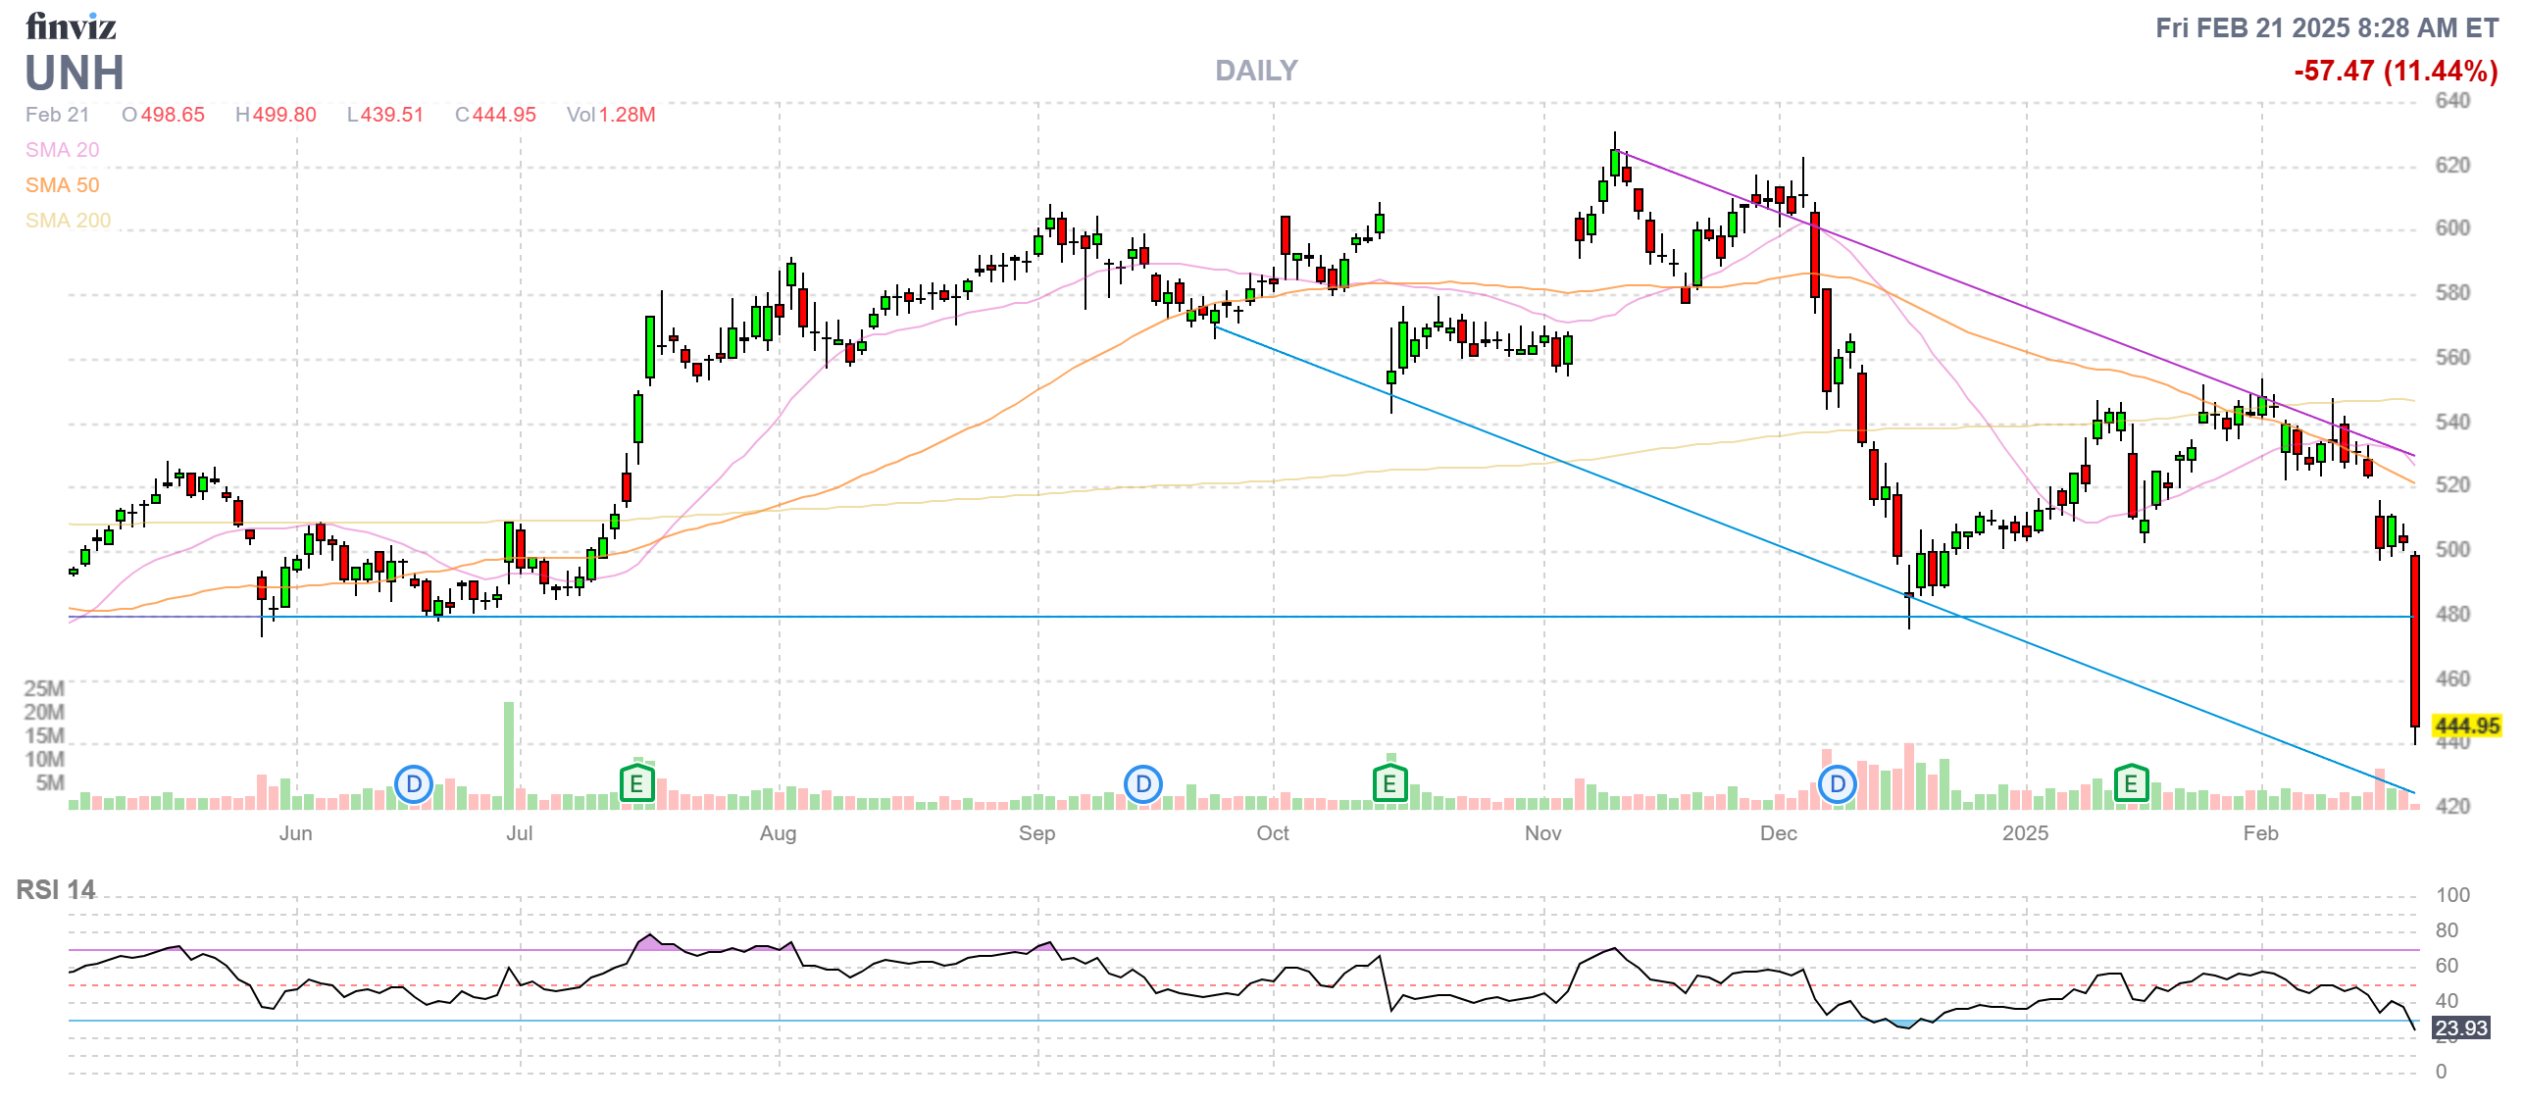Click the tall late-June volume spike bar
The width and height of the screenshot is (2524, 1102).
point(509,755)
